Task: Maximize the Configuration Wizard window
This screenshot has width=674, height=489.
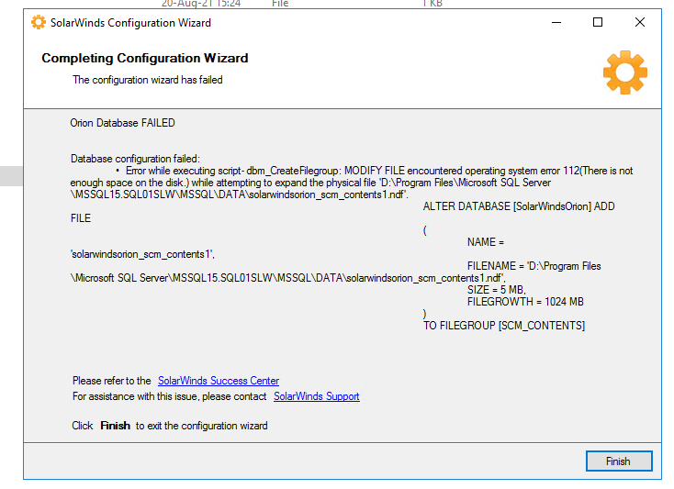Action: coord(598,22)
